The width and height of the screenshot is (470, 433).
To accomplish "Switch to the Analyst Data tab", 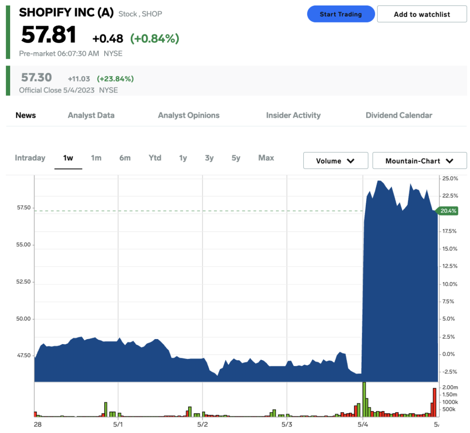I will [91, 115].
